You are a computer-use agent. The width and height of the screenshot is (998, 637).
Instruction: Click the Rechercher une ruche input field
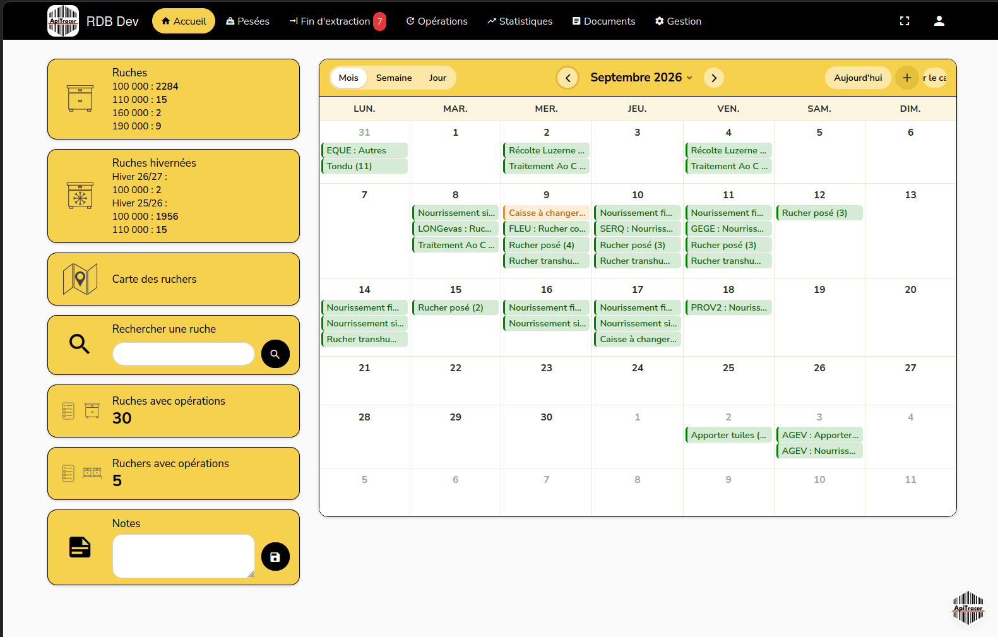183,354
